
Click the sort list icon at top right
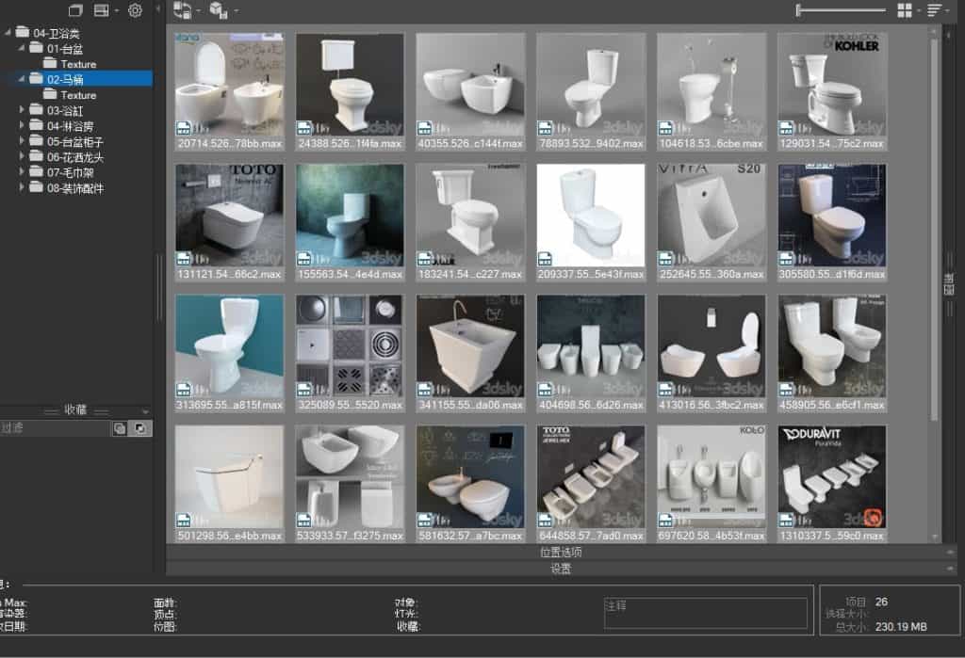coord(934,9)
